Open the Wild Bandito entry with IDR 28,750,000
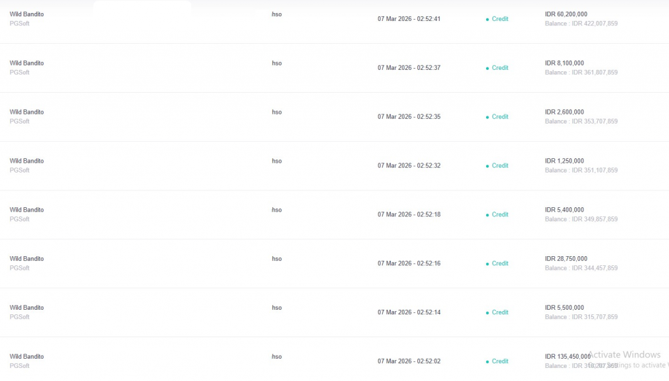The width and height of the screenshot is (669, 381). [x=27, y=259]
